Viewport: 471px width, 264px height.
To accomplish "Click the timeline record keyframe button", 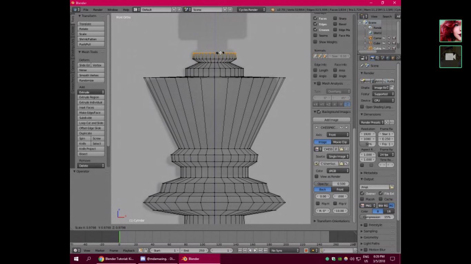I will pos(306,251).
